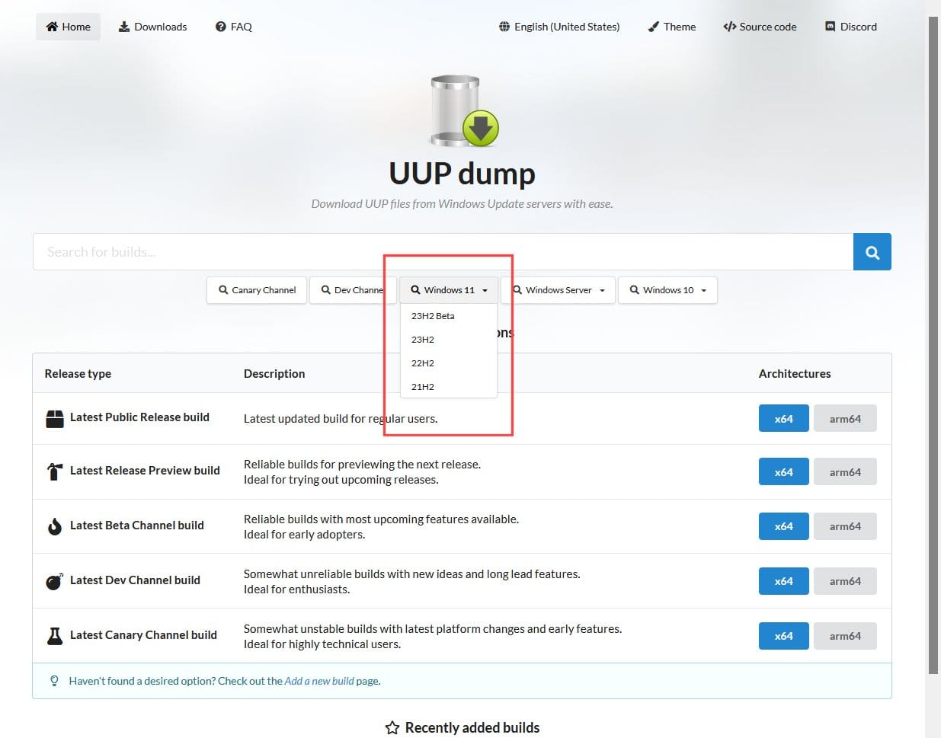
Task: Search Canary Channel builds
Action: [257, 290]
